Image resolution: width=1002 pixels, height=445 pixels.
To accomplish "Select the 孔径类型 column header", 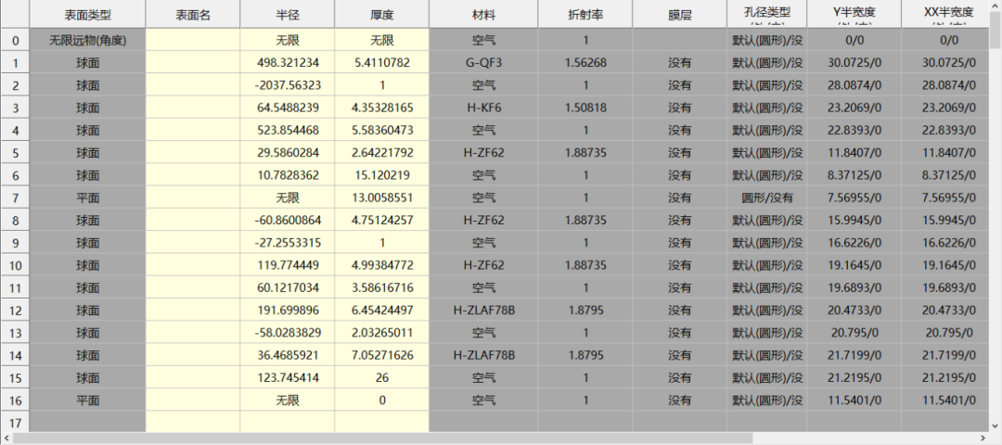I will click(767, 14).
